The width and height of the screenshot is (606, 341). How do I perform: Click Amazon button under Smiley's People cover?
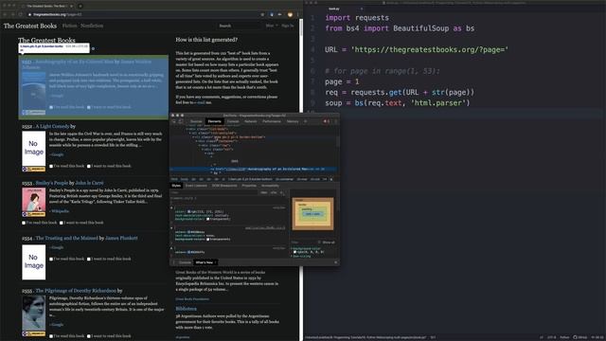tap(34, 214)
